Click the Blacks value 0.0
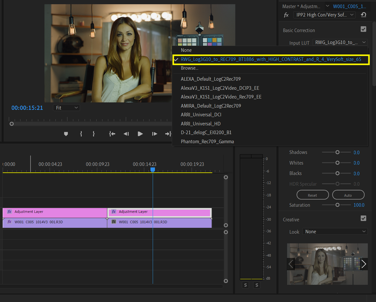The height and width of the screenshot is (302, 376). click(356, 173)
